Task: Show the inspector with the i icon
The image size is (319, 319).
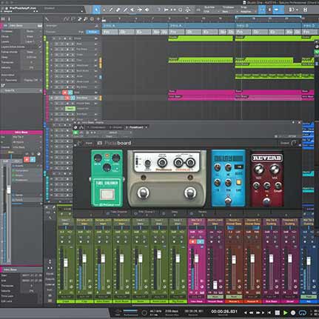Action: [9, 19]
